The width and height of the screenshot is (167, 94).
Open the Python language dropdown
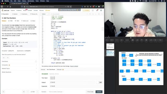[x=45, y=14]
